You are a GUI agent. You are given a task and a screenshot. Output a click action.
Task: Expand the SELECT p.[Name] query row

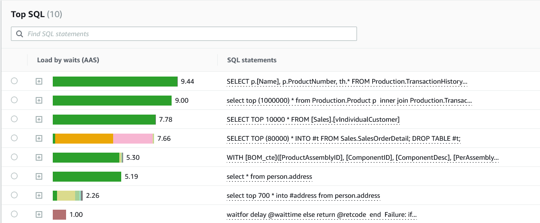tap(39, 81)
